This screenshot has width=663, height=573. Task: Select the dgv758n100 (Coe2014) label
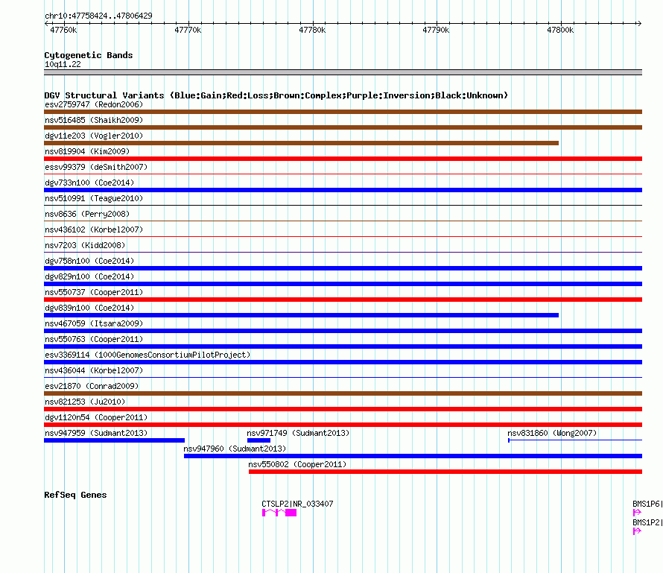pos(89,261)
